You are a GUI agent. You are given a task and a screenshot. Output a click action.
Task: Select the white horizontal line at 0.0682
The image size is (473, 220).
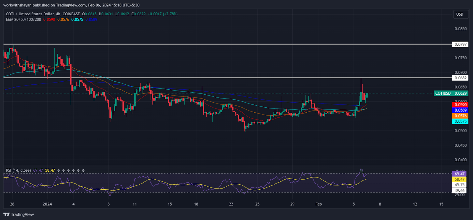click(228, 78)
